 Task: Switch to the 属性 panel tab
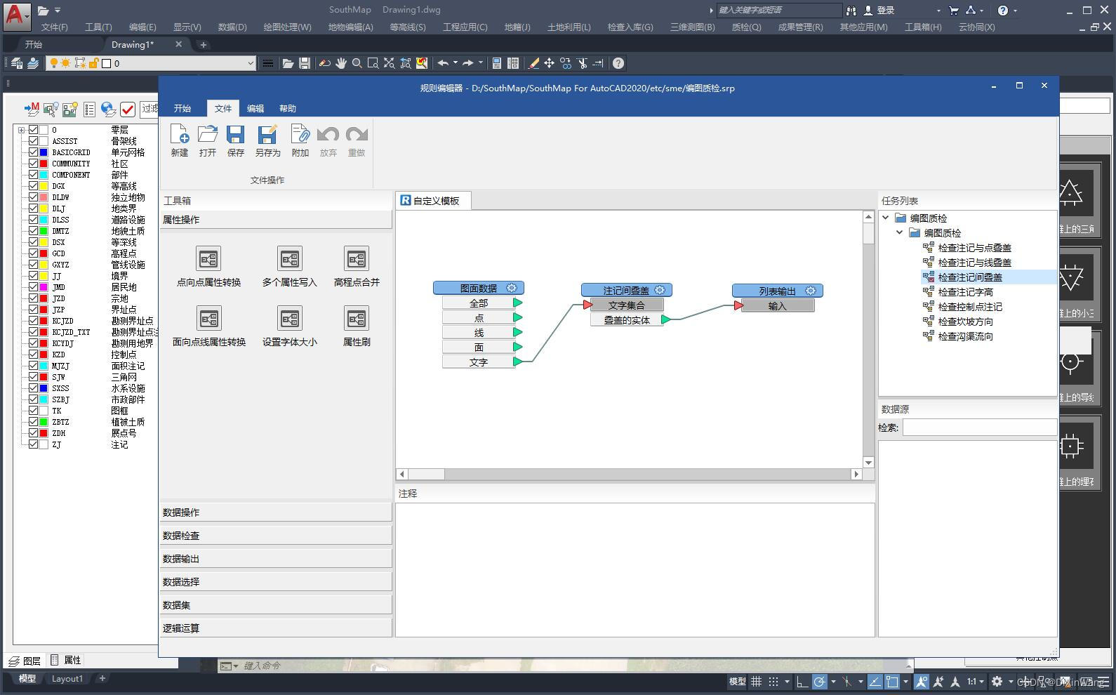66,661
